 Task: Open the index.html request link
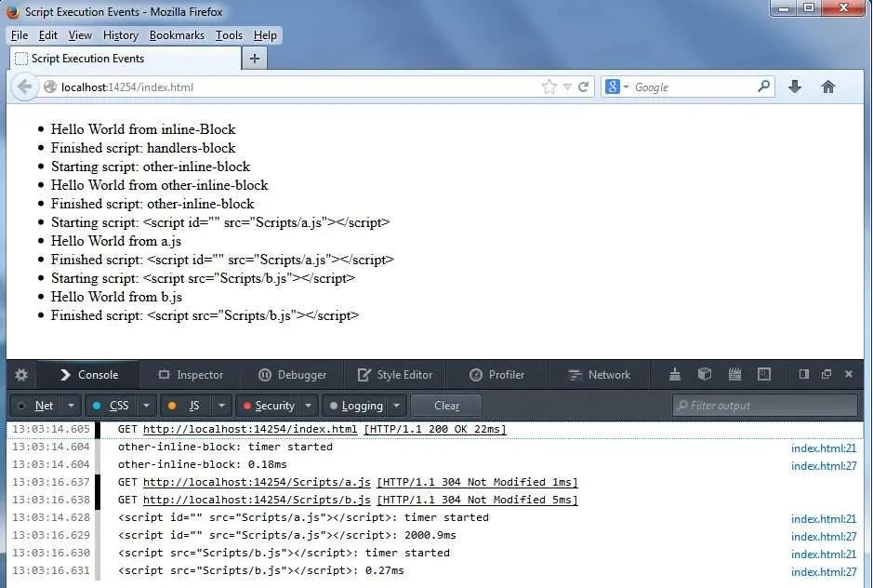pos(250,429)
